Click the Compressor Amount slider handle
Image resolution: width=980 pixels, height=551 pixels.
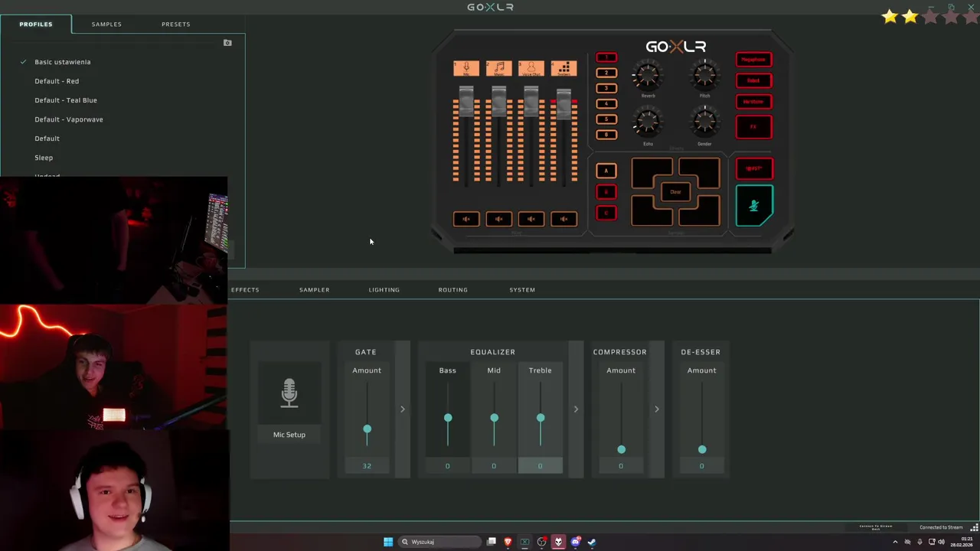pos(621,449)
